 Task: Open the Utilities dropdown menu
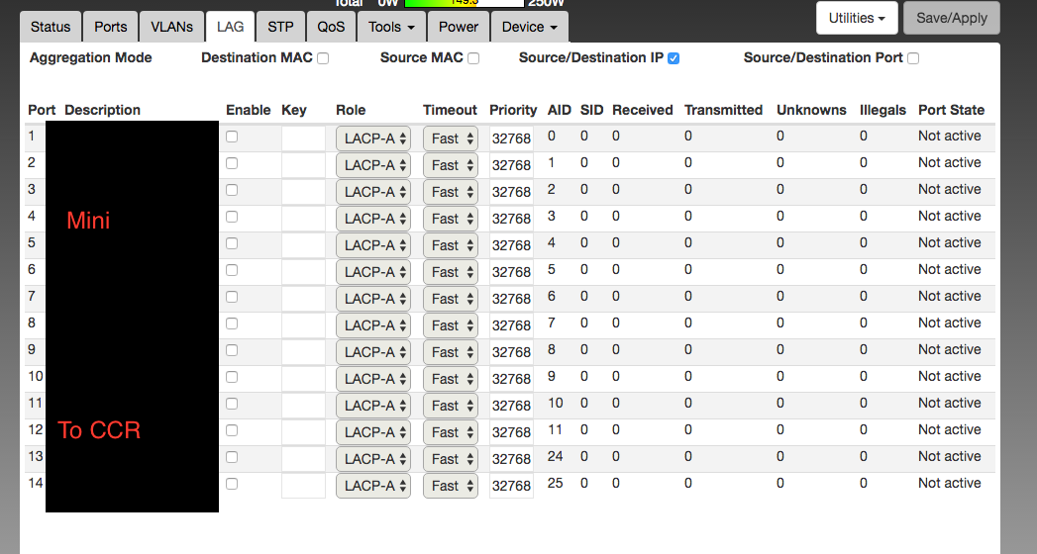[857, 18]
